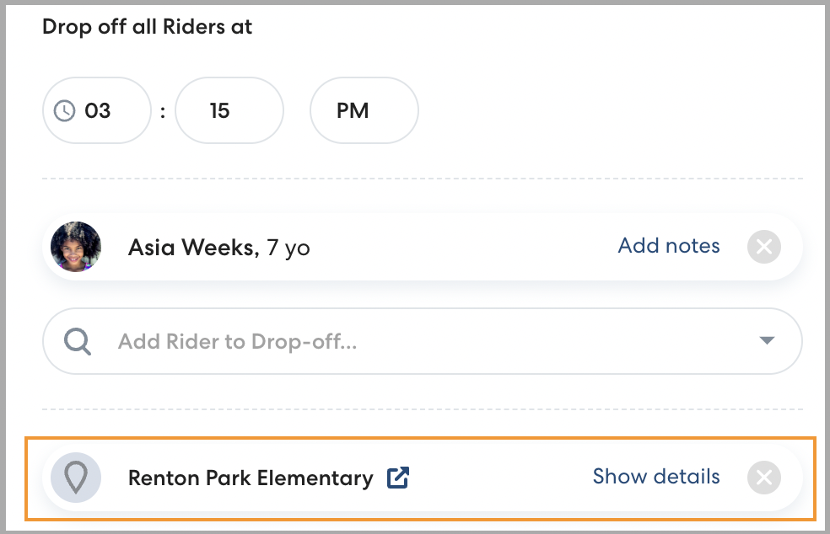Show details for Renton Park Elementary
Viewport: 830px width, 534px height.
[x=656, y=477]
